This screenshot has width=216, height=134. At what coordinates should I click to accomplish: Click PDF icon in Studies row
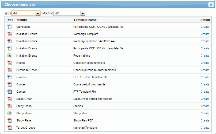click(10, 106)
